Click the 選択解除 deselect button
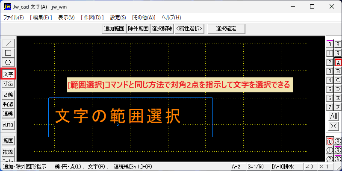The image size is (342, 171). tap(162, 29)
